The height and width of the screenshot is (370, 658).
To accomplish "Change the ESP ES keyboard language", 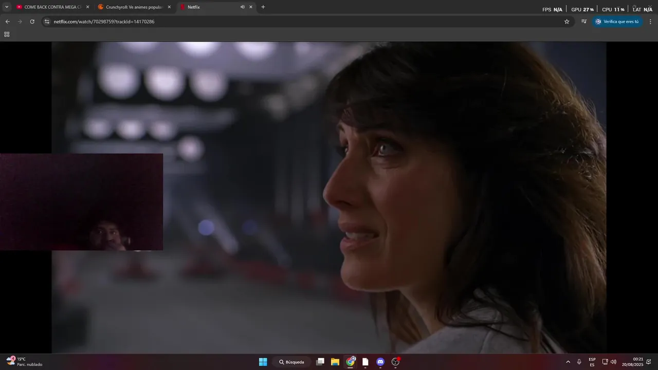I will click(592, 362).
